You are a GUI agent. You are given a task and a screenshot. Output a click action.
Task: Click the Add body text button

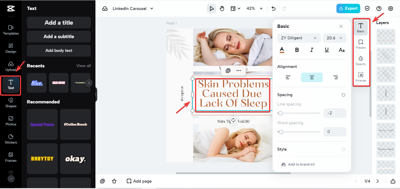coord(59,51)
